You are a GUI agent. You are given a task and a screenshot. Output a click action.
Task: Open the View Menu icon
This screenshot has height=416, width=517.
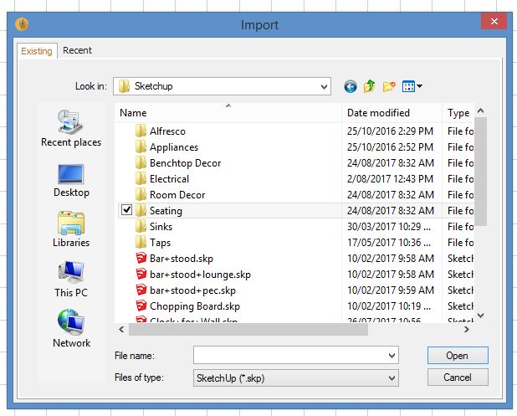(x=412, y=86)
